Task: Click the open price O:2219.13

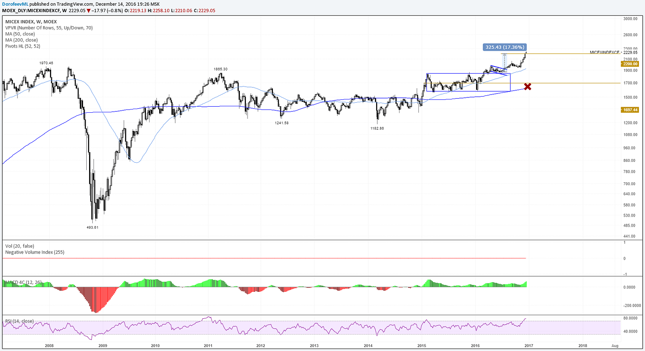Action: coord(135,10)
